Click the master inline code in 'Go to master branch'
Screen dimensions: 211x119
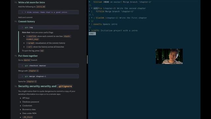click(27, 60)
